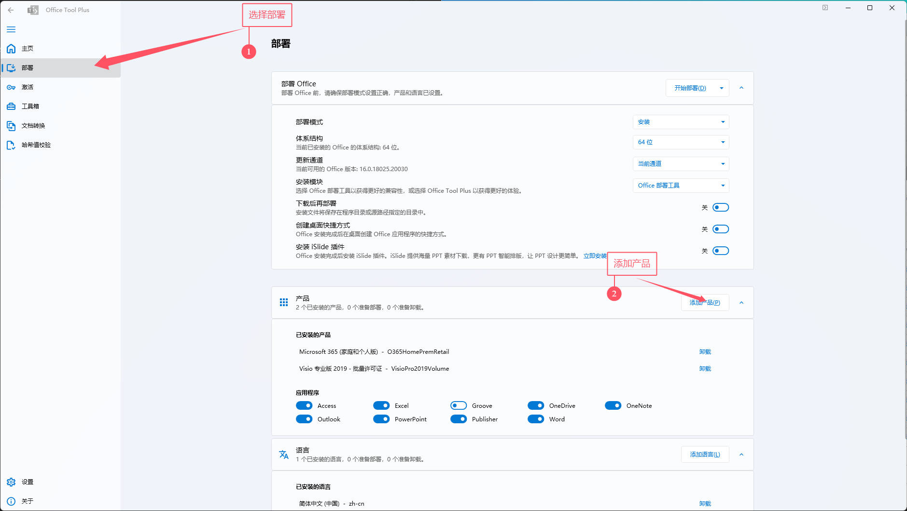The width and height of the screenshot is (907, 511).
Task: Open the hamburger navigation menu
Action: point(11,29)
